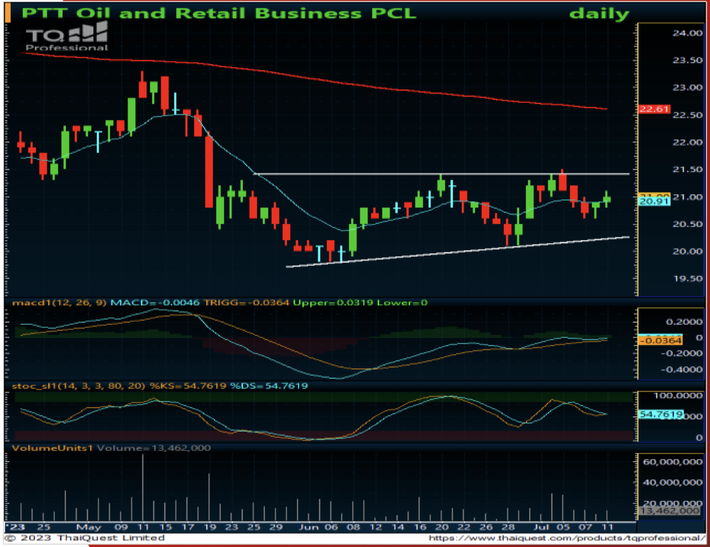Click the 07 label on the date axis
The width and height of the screenshot is (710, 547).
click(x=585, y=527)
